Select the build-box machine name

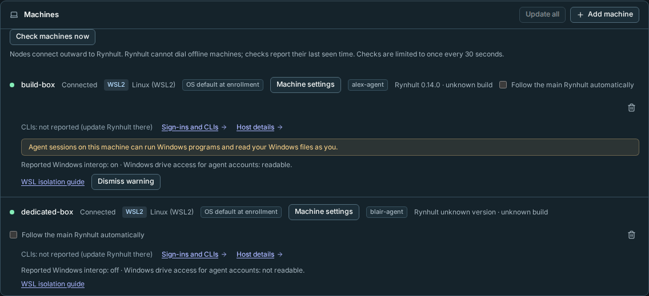coord(38,85)
